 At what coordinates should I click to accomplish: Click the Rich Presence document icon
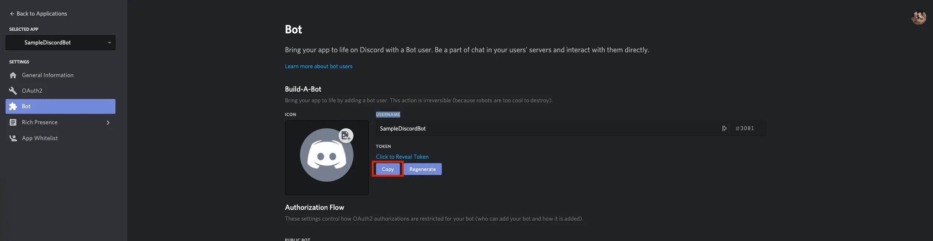click(13, 122)
